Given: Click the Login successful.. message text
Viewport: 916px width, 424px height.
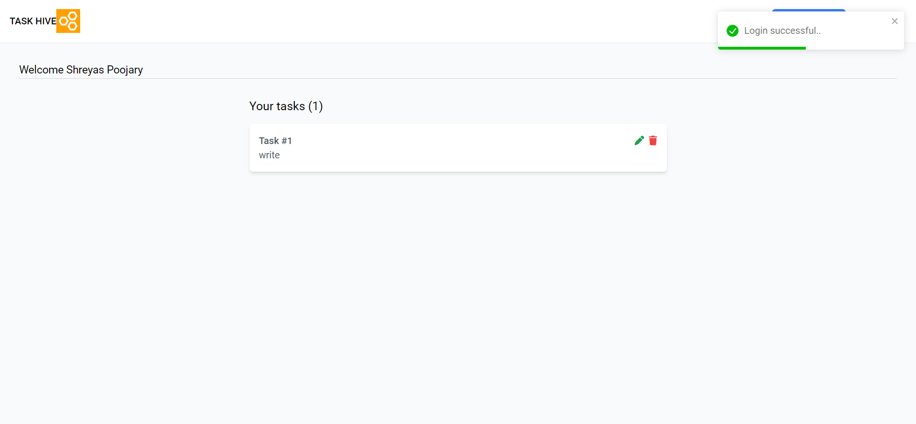Looking at the screenshot, I should pos(783,31).
